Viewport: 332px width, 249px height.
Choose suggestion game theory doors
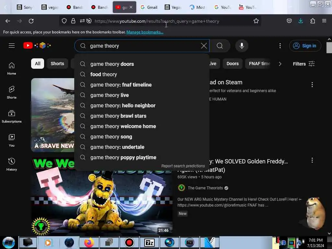click(142, 64)
